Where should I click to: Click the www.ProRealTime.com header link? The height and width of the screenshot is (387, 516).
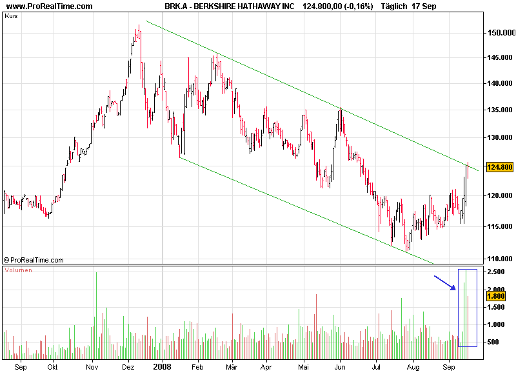point(49,6)
